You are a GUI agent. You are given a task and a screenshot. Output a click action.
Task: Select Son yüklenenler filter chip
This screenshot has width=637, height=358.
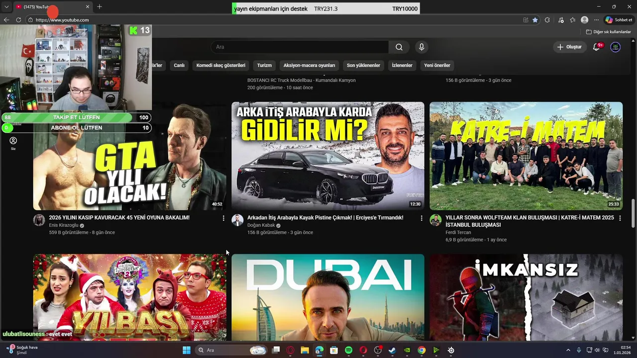coord(363,65)
